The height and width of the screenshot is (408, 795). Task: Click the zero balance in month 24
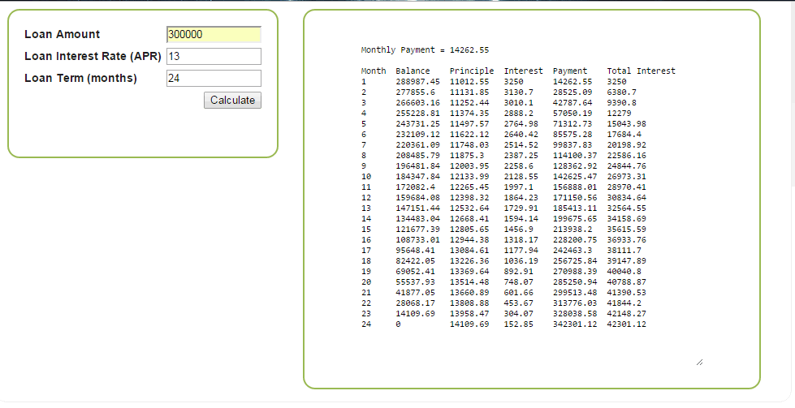tap(398, 324)
